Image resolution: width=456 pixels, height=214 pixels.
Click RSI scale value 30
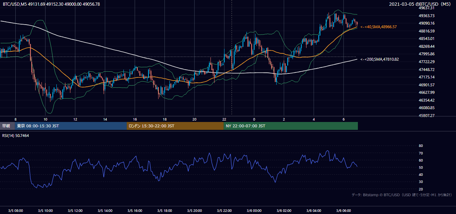coord(421,182)
